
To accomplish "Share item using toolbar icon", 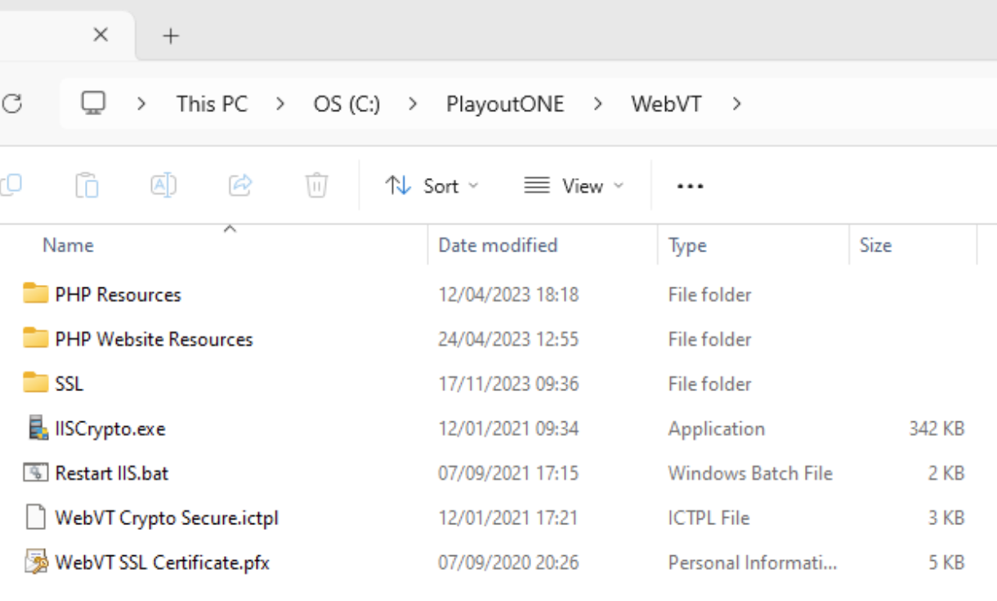I will pyautogui.click(x=240, y=185).
